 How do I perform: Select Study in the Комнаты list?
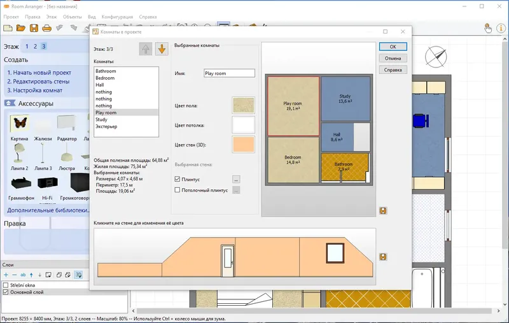pos(126,120)
